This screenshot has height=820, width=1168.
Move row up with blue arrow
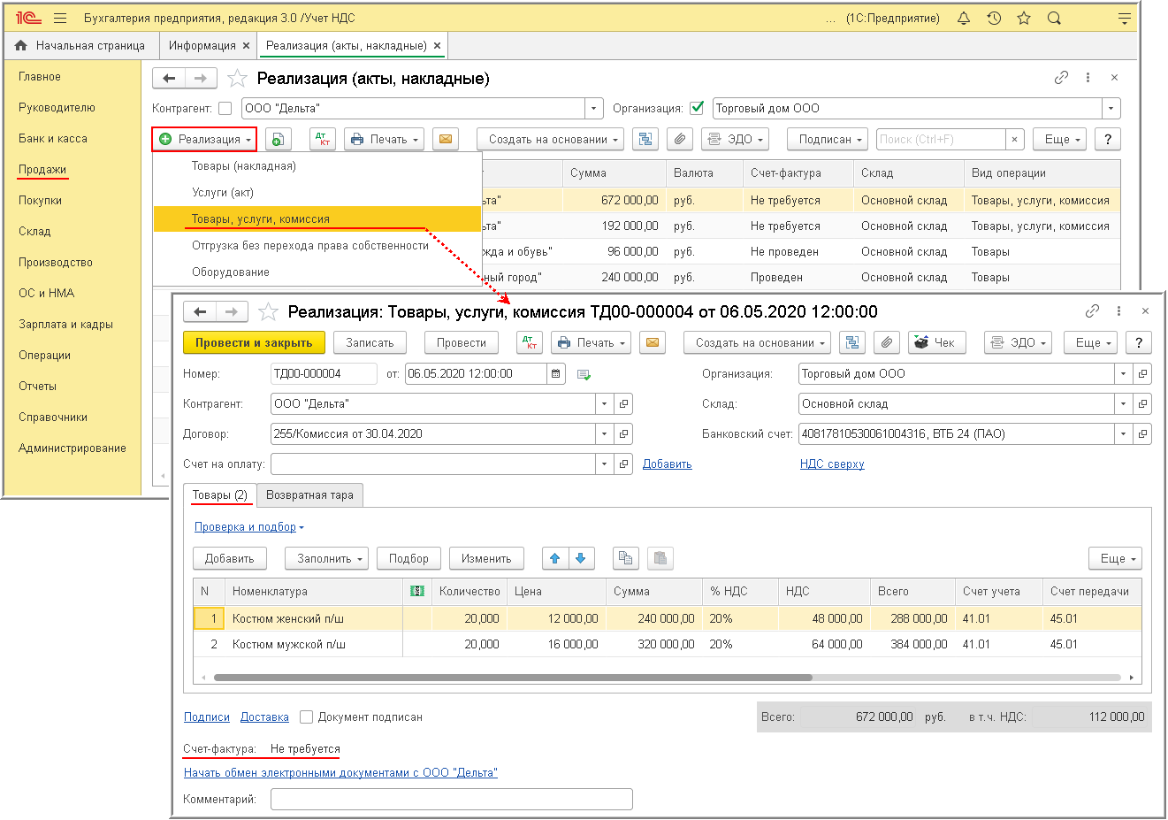point(555,558)
